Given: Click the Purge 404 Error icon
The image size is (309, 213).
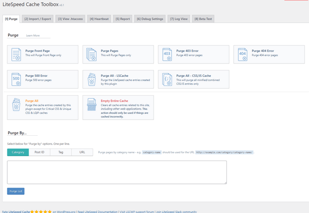Looking at the screenshot, I should pos(243,54).
